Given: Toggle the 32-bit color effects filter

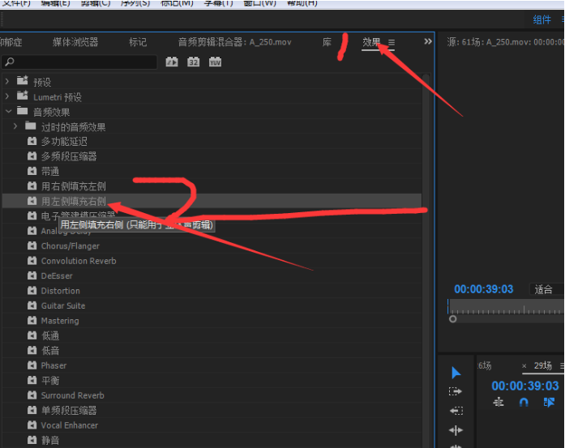Looking at the screenshot, I should point(194,62).
